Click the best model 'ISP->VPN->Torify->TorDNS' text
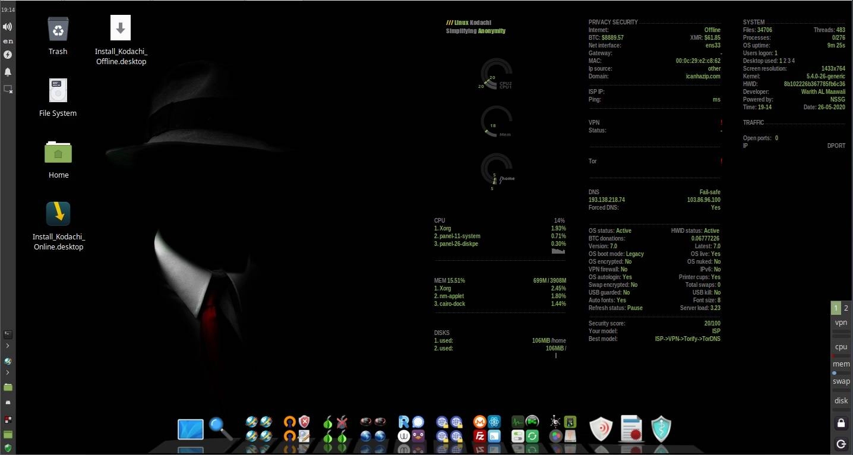Screen dimensions: 853x455 tap(688, 339)
